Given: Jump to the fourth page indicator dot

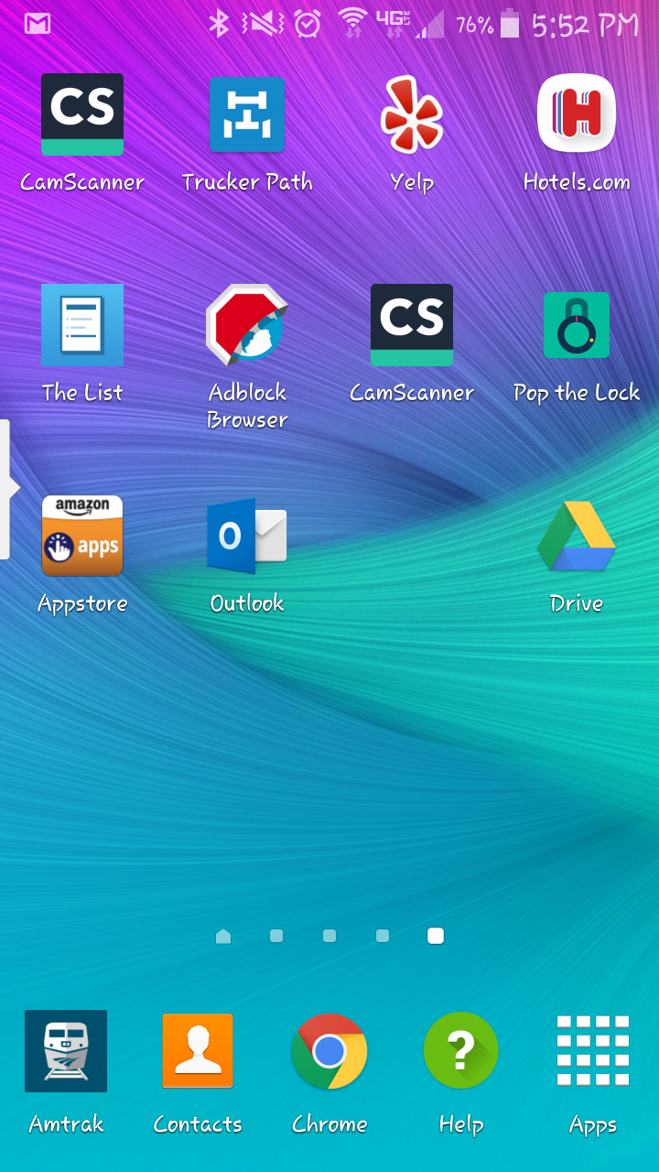Looking at the screenshot, I should pyautogui.click(x=383, y=936).
